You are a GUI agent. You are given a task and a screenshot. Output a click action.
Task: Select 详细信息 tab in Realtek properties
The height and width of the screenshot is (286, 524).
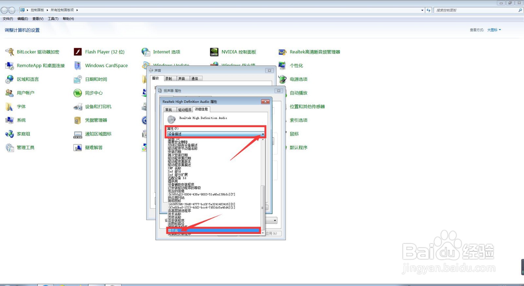tap(201, 109)
